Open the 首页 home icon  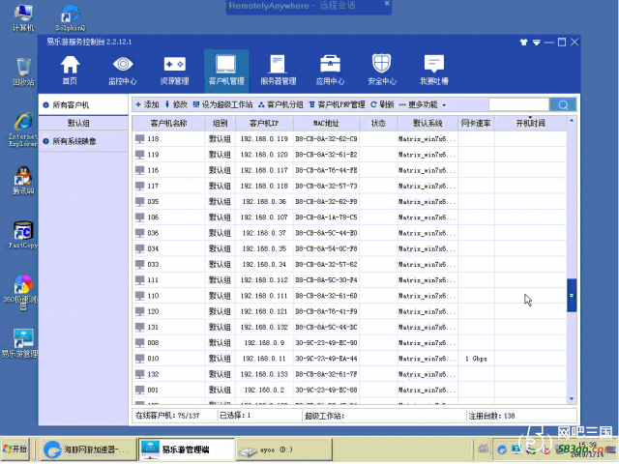(x=70, y=71)
